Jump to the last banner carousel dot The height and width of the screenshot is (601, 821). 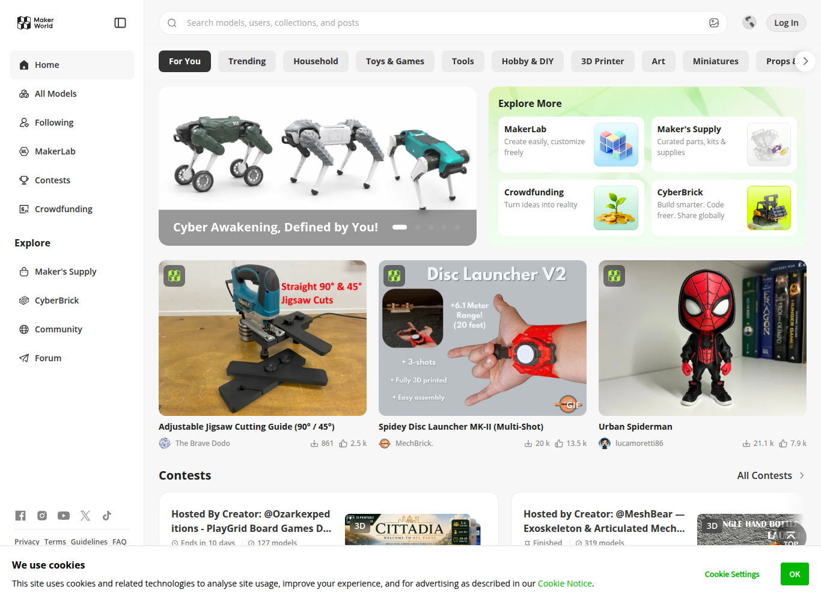click(x=457, y=227)
